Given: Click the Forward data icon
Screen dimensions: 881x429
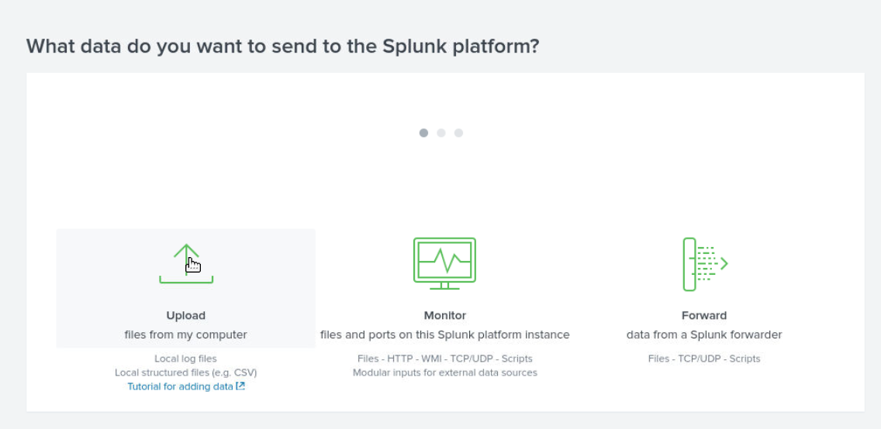Looking at the screenshot, I should point(704,264).
